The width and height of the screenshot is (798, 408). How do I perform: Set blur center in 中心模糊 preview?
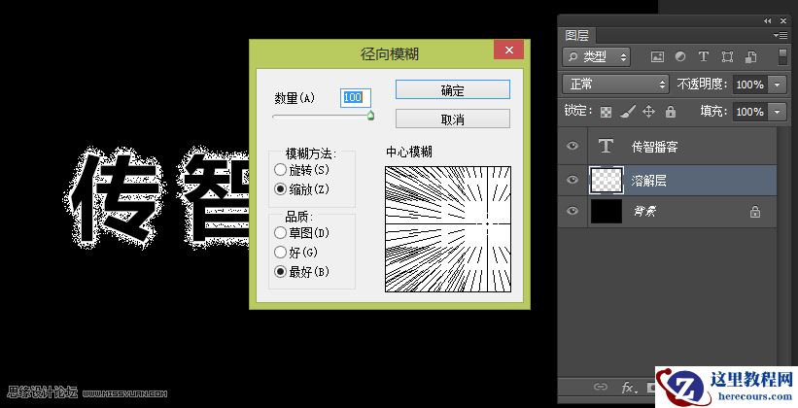448,229
